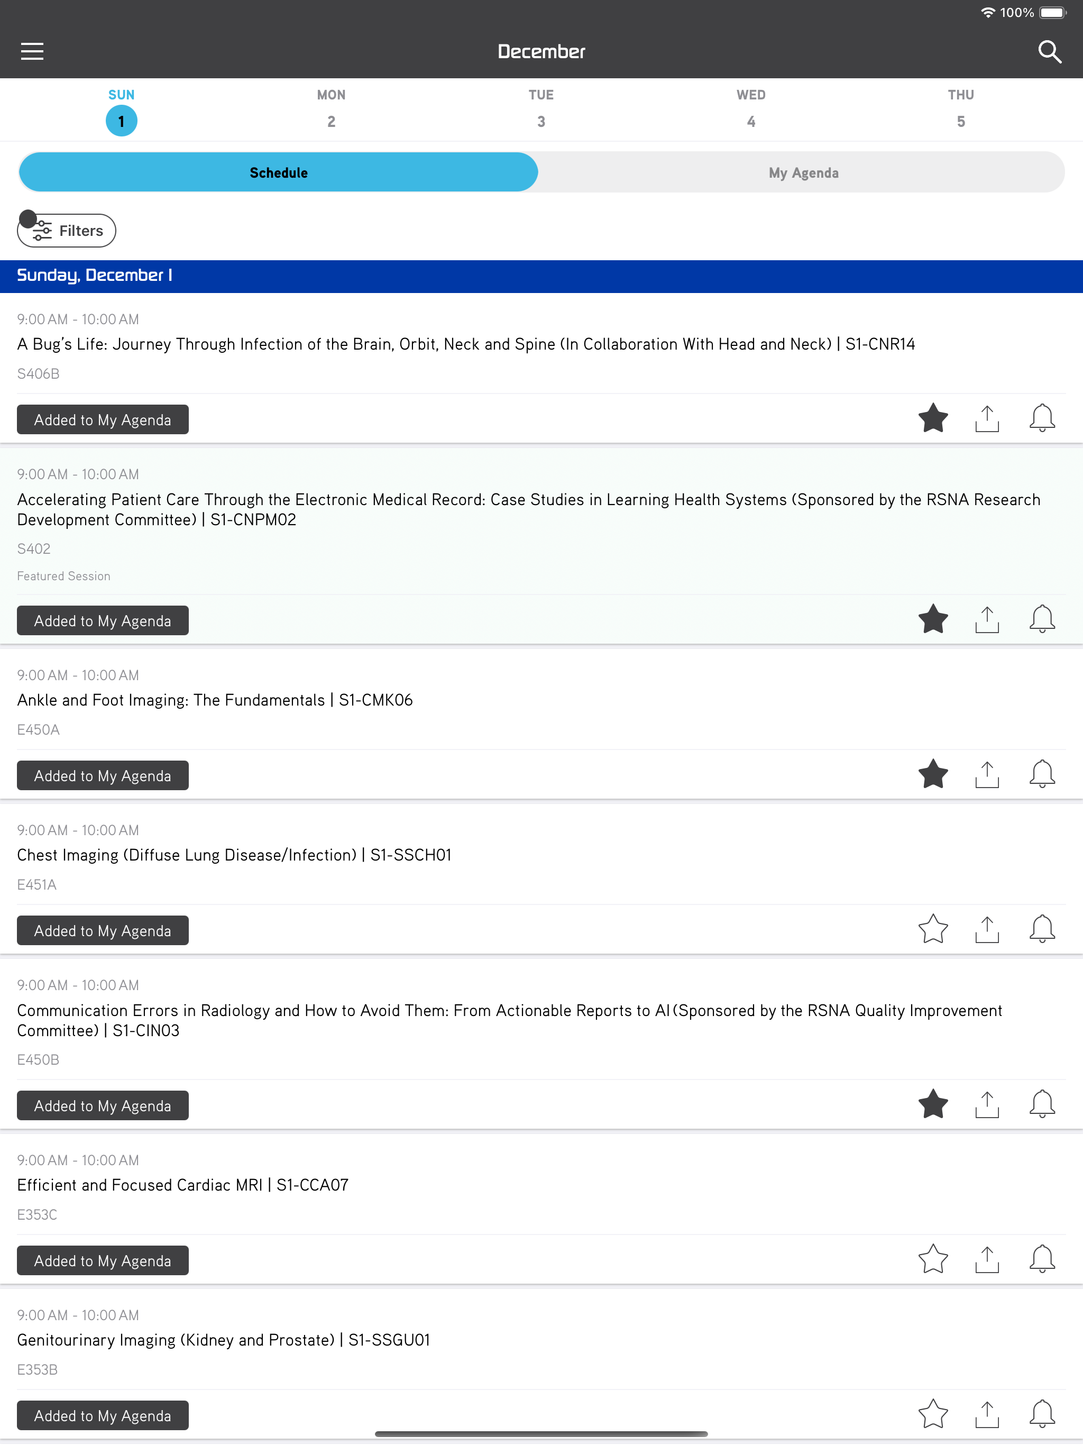Set reminder bell for Accelerating Patient Care session

coord(1042,619)
